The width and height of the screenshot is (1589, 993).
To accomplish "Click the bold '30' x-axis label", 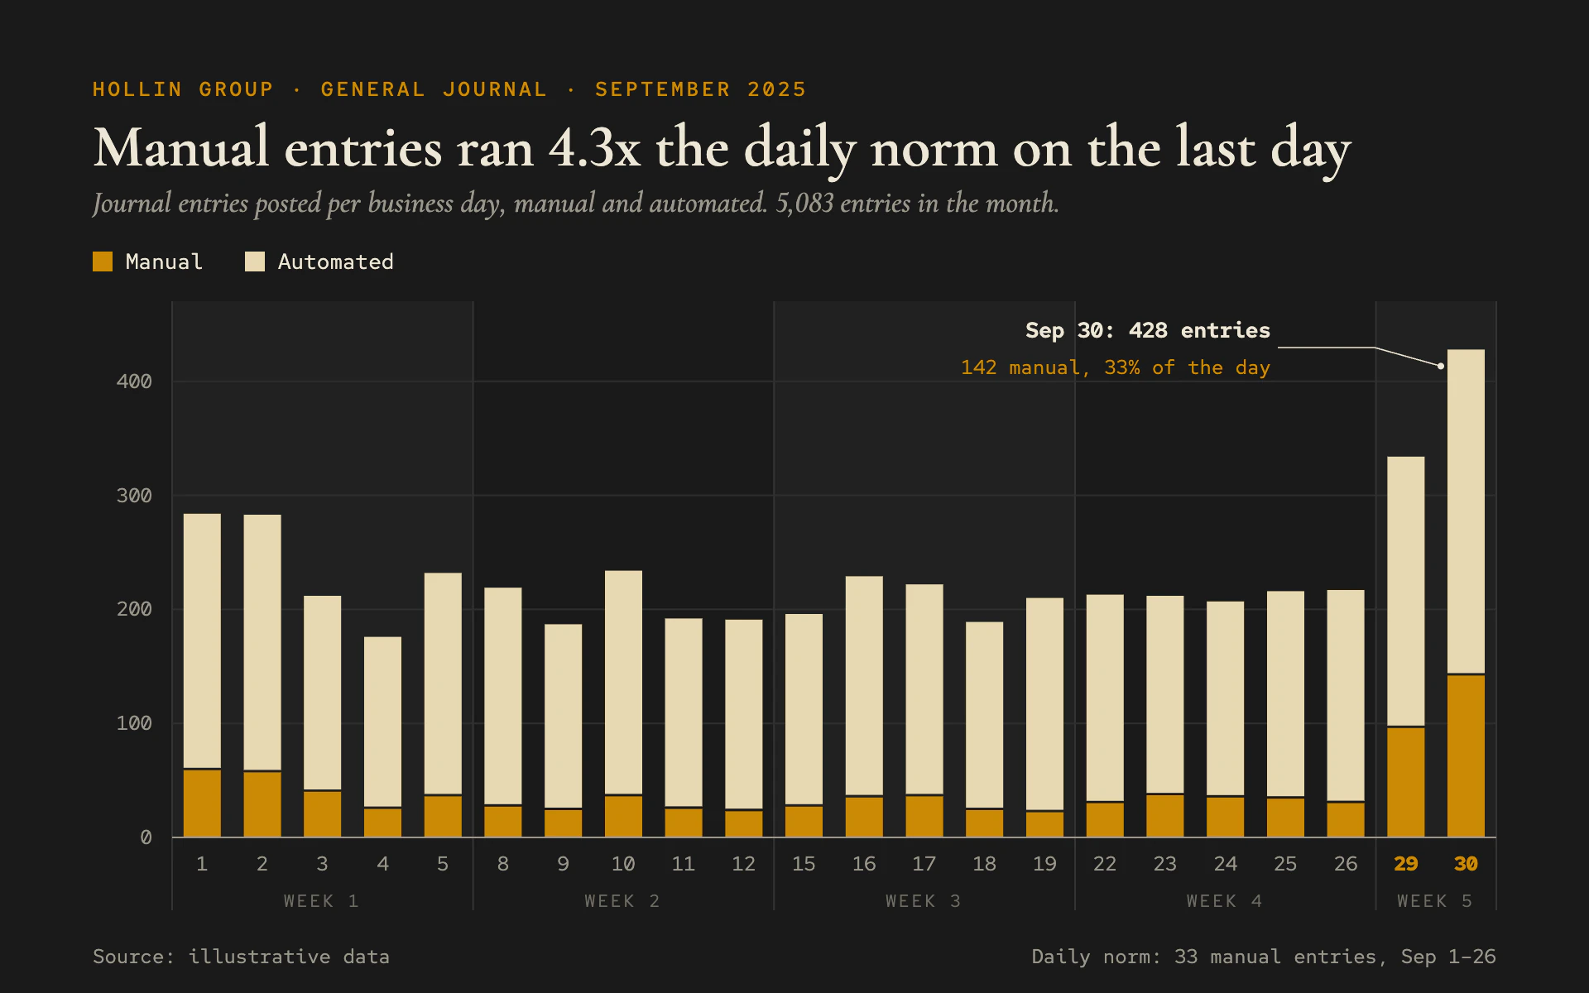I will click(1466, 864).
